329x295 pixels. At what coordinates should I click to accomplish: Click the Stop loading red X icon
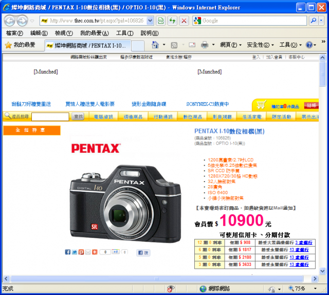click(184, 21)
